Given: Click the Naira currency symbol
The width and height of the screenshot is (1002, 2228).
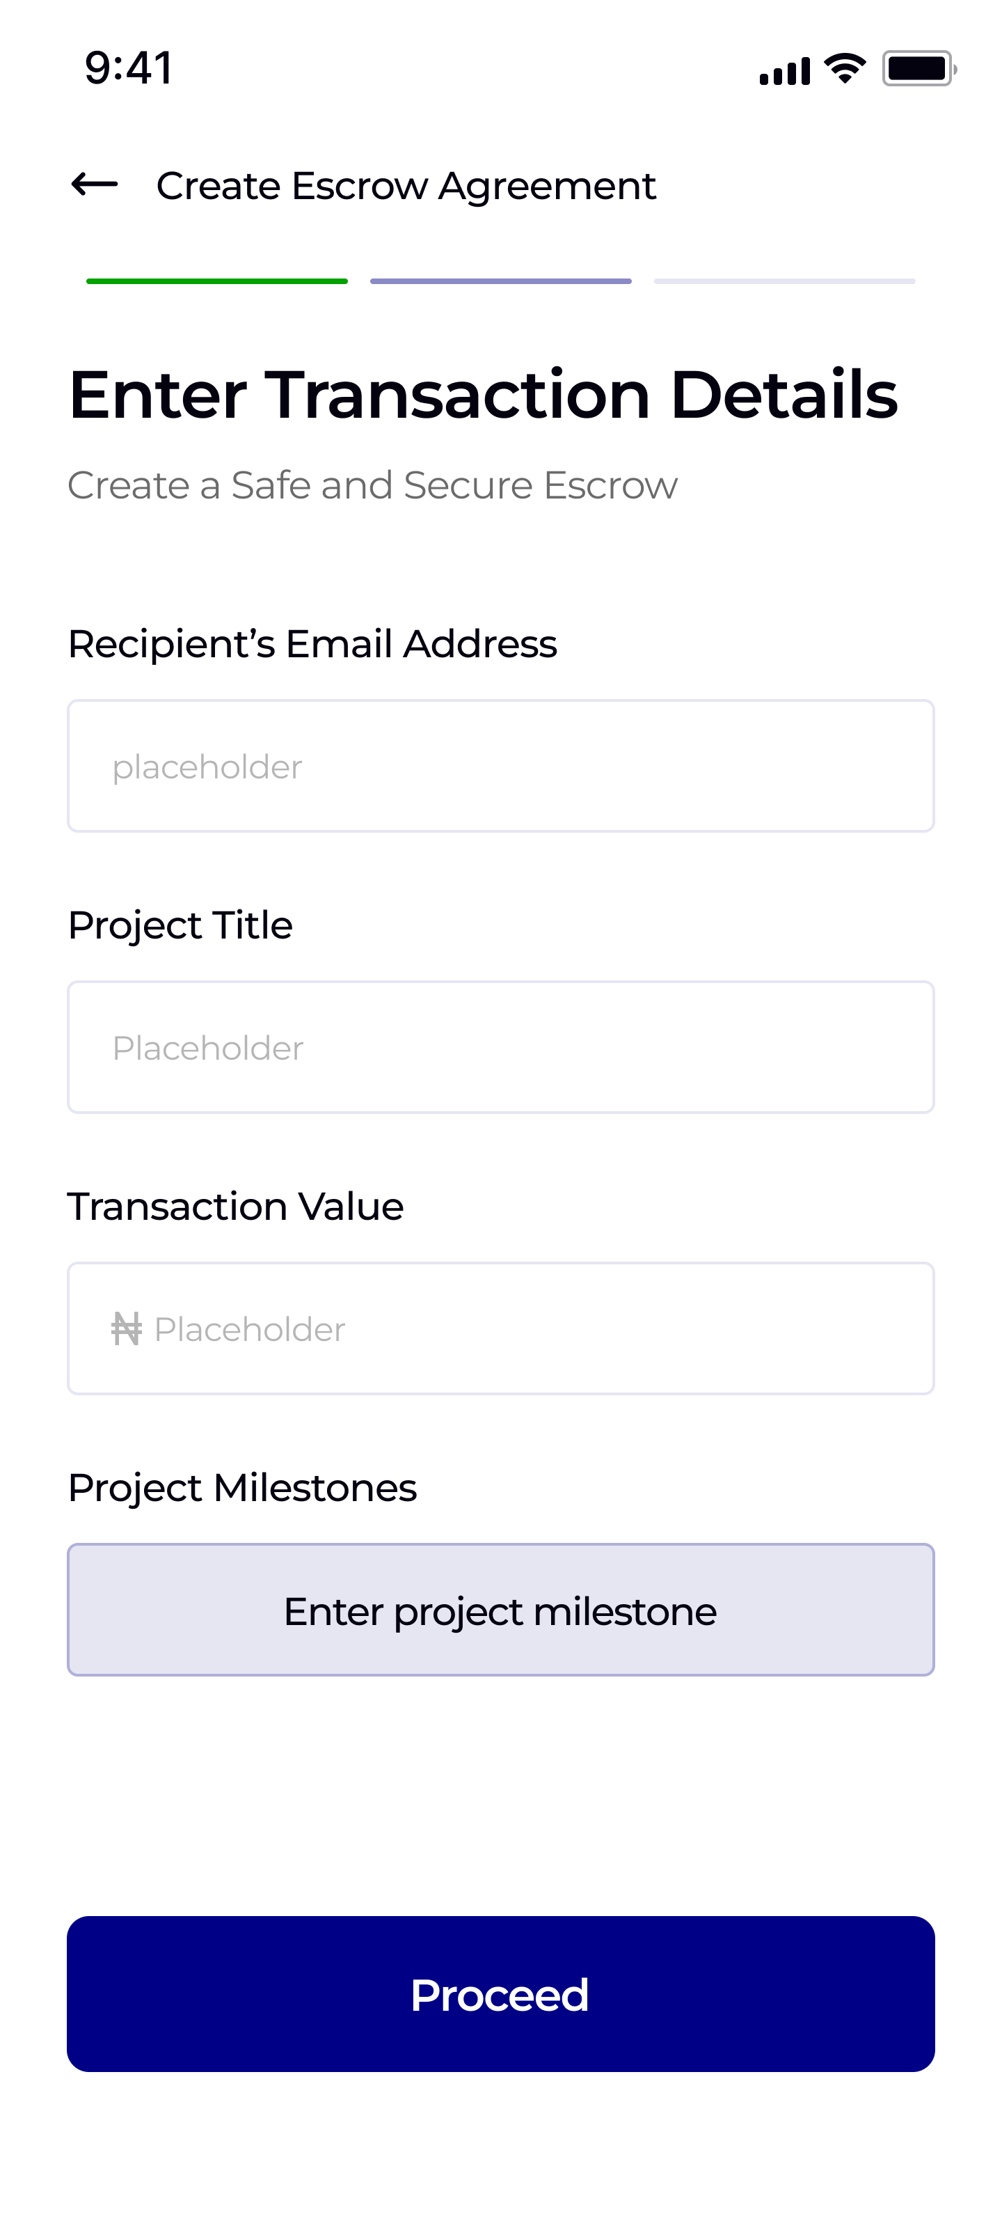Looking at the screenshot, I should pyautogui.click(x=126, y=1329).
